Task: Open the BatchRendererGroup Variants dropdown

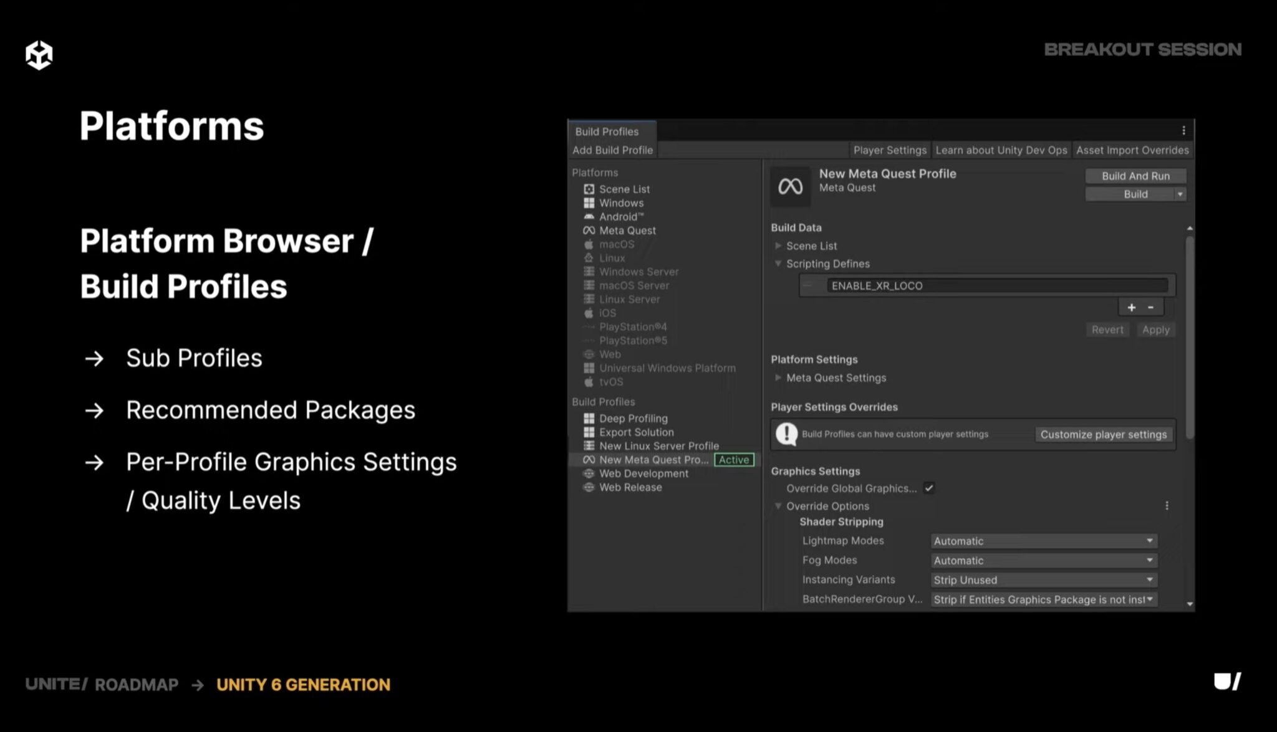Action: (x=1044, y=599)
